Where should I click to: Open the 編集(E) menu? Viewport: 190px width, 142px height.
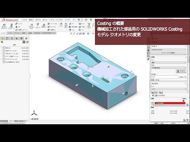tap(31, 20)
